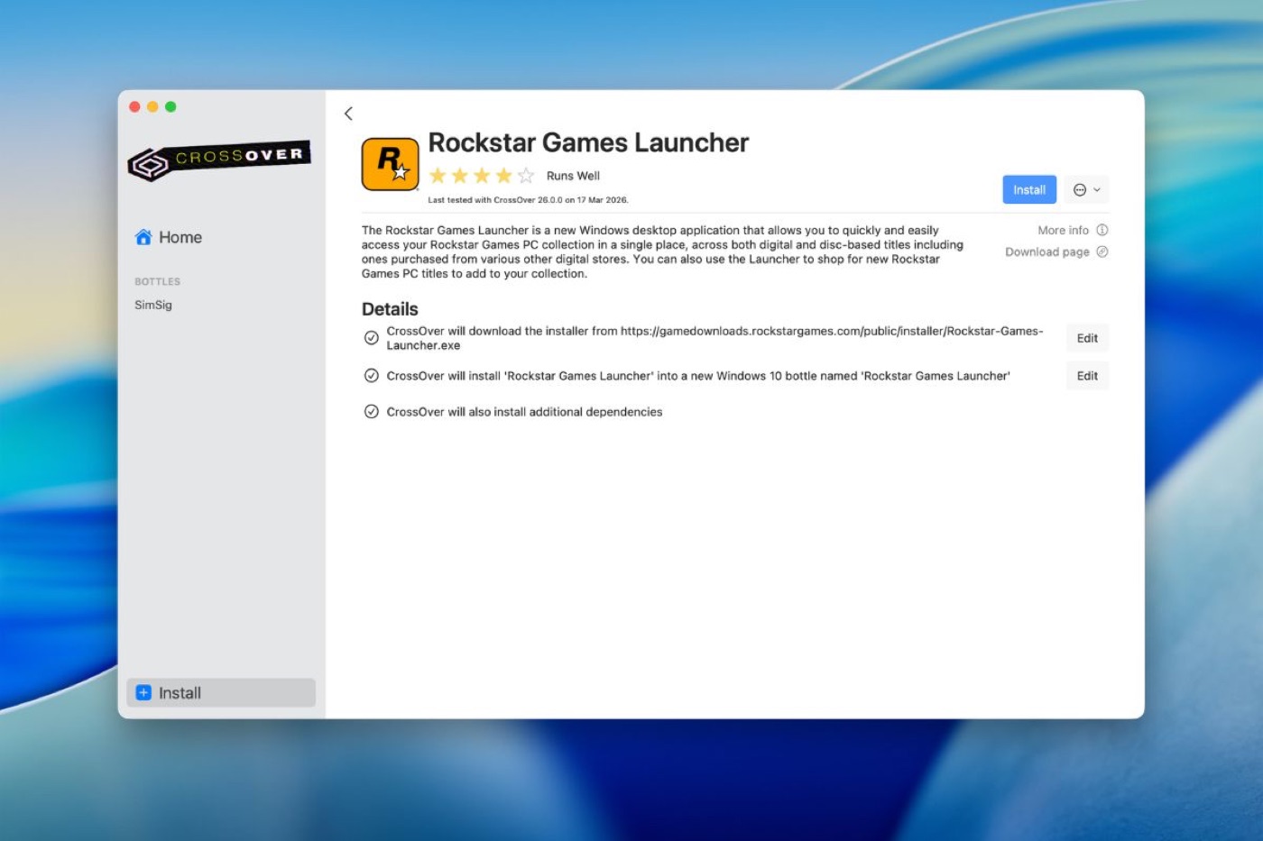Open the Download page link
Screen dimensions: 1263x841
1046,251
